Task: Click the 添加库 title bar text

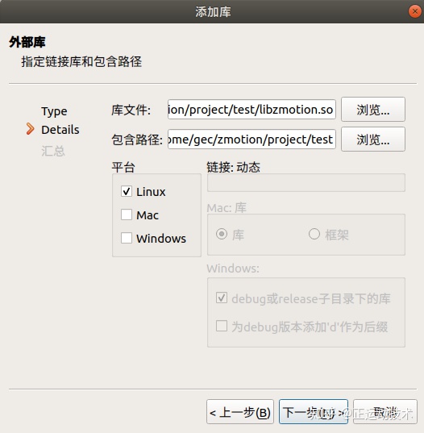Action: tap(213, 12)
